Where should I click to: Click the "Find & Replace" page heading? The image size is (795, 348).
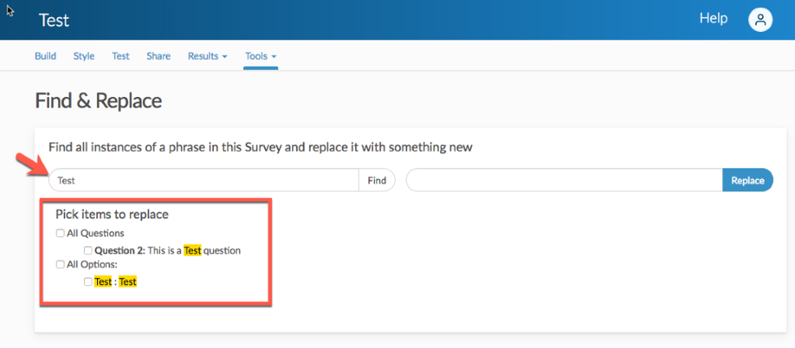(98, 101)
